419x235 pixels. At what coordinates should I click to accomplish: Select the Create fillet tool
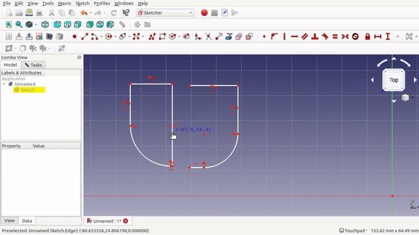(198, 37)
